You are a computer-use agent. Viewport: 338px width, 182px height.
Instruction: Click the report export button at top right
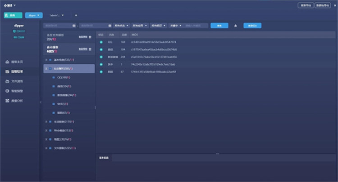[x=305, y=5]
